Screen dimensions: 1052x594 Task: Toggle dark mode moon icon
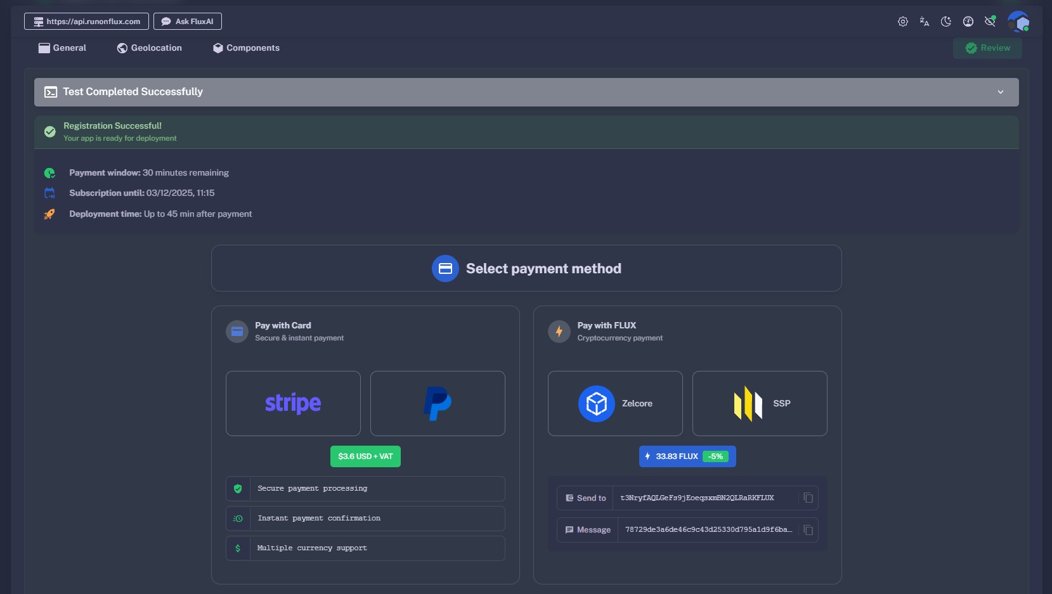[945, 22]
